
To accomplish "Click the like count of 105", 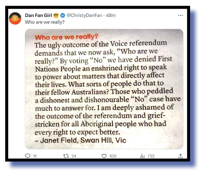I will 113,156.
